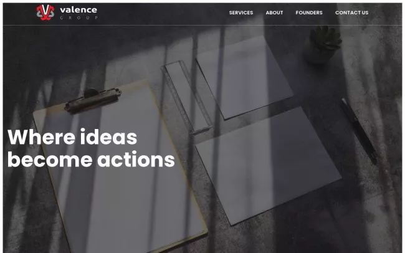The width and height of the screenshot is (405, 253).
Task: Click the word "become" in the headline
Action: (x=50, y=160)
